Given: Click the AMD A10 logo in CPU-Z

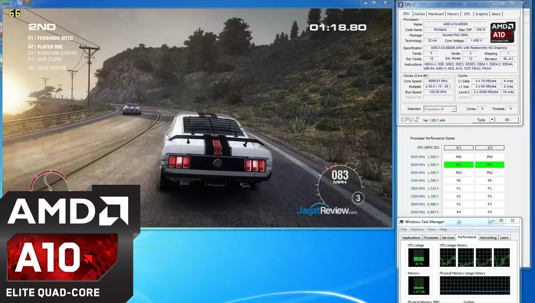Looking at the screenshot, I should 503,32.
